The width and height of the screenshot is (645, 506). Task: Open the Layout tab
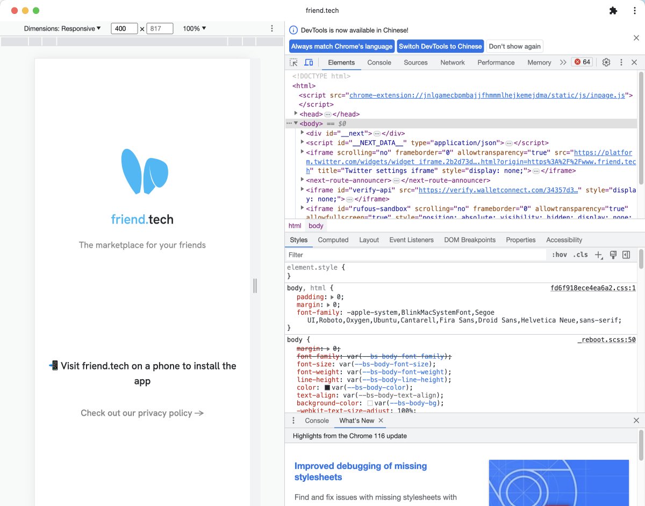[x=369, y=240]
